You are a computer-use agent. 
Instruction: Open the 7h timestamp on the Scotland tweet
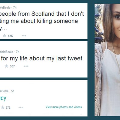point(15,7)
